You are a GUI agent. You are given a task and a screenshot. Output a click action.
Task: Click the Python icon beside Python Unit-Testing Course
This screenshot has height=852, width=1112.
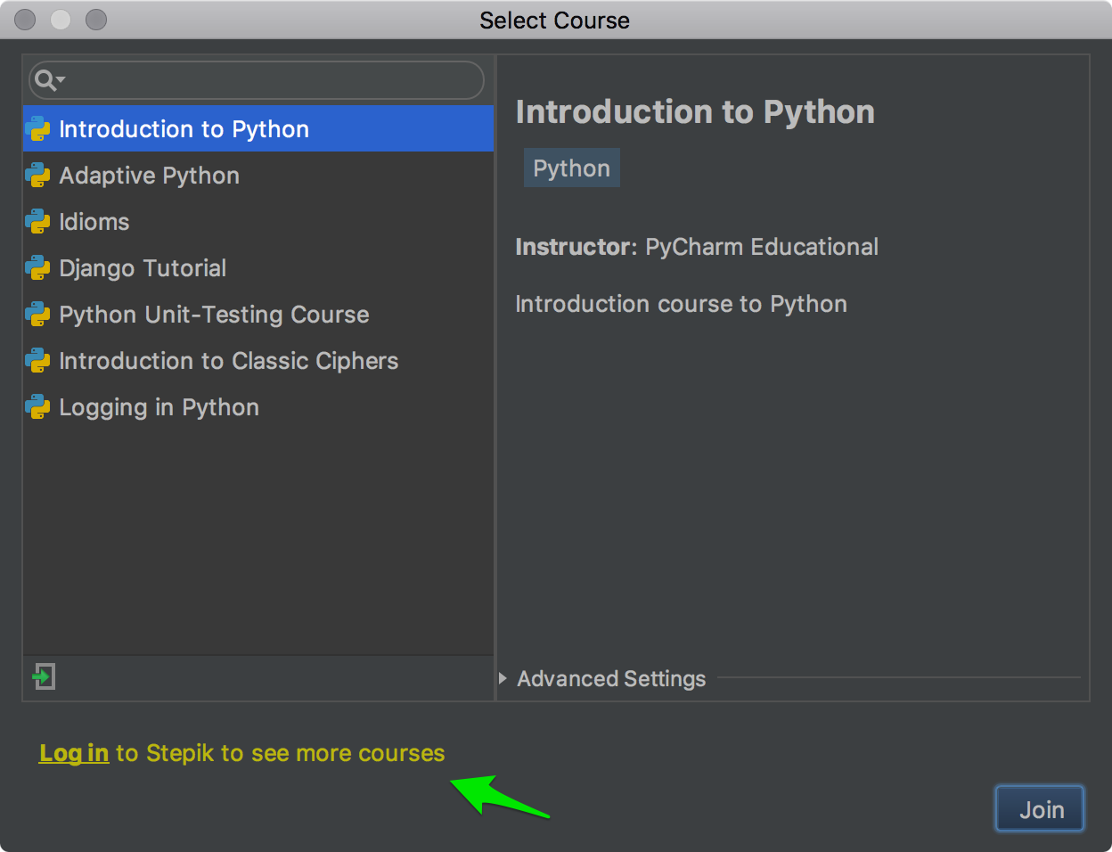(37, 315)
